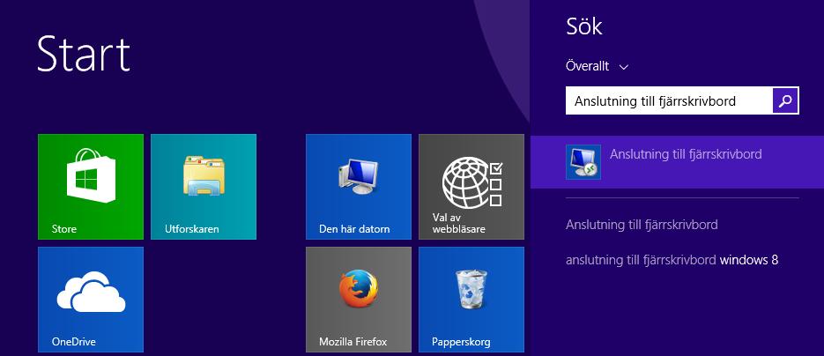
Task: Open the Den här datorn tile
Action: [x=359, y=187]
